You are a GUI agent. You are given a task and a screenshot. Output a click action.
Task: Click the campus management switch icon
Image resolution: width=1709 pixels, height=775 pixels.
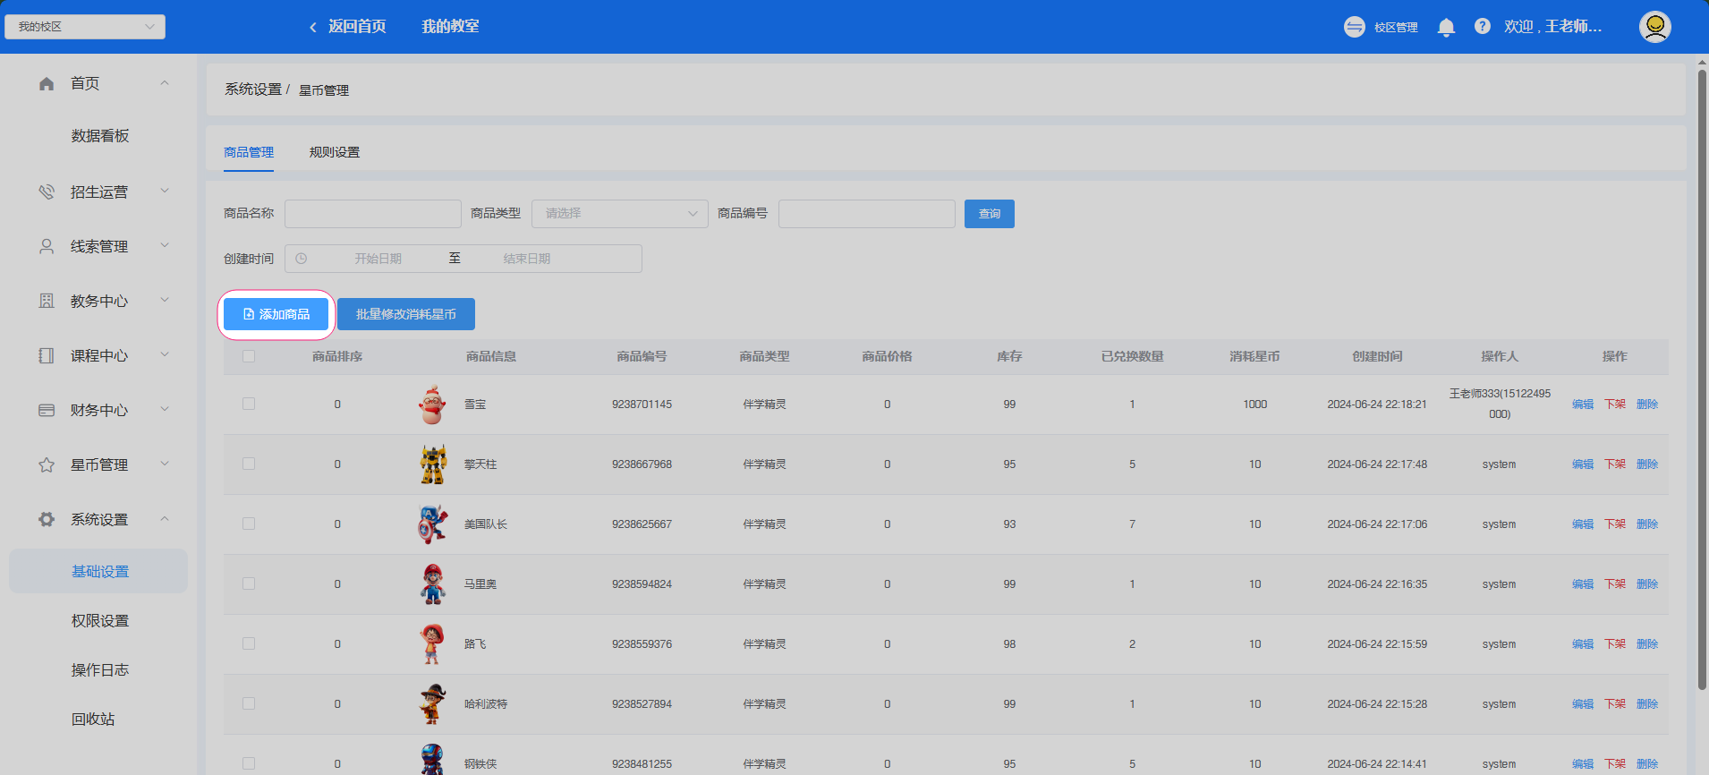tap(1355, 27)
